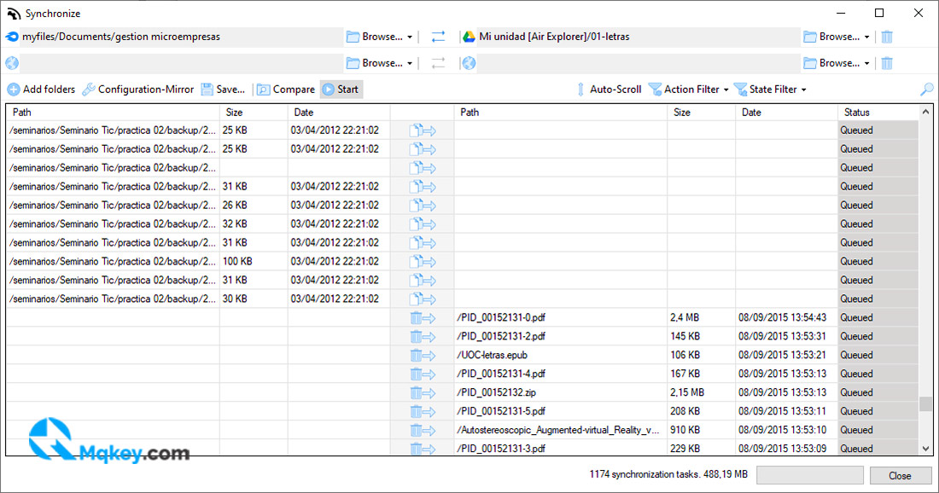This screenshot has height=493, width=939.
Task: Click the copy action icon in the 30 KB row
Action: (x=423, y=299)
